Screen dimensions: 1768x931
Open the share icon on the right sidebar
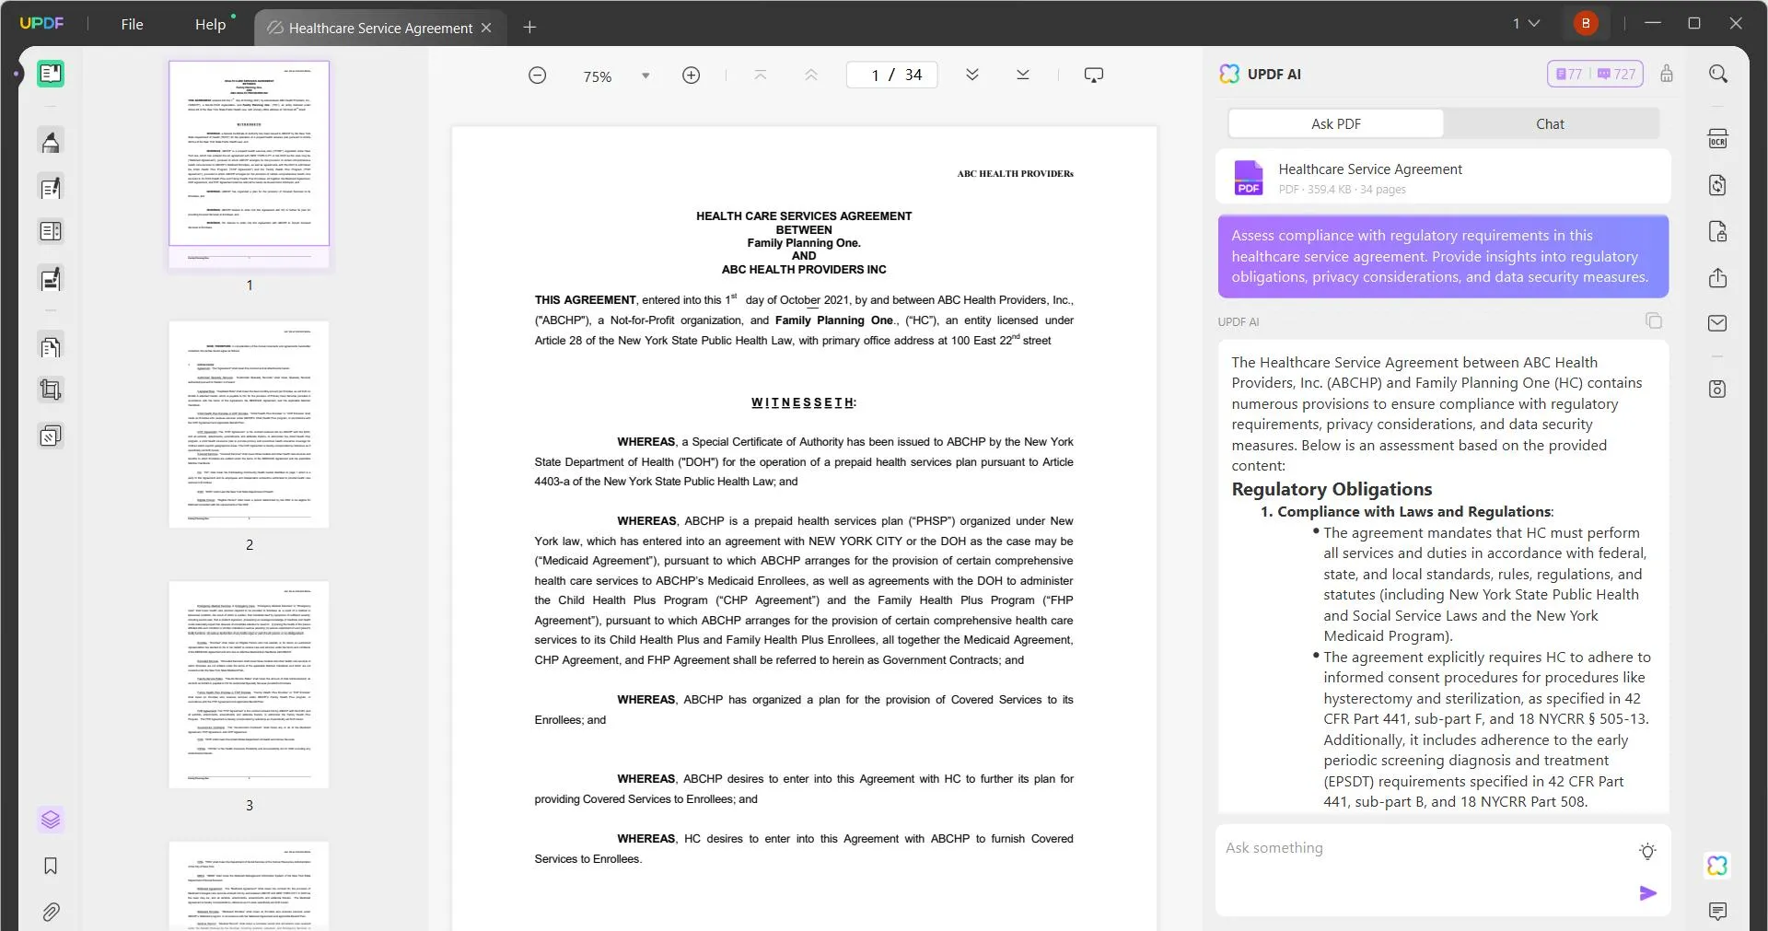[x=1718, y=277]
